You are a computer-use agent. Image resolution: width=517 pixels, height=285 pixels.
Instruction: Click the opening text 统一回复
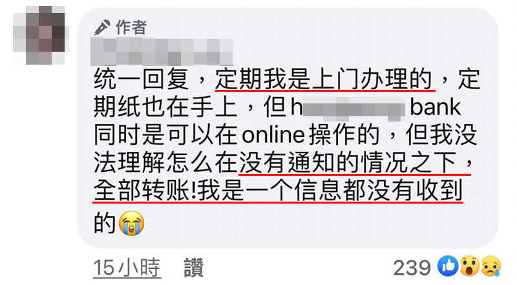pyautogui.click(x=142, y=79)
